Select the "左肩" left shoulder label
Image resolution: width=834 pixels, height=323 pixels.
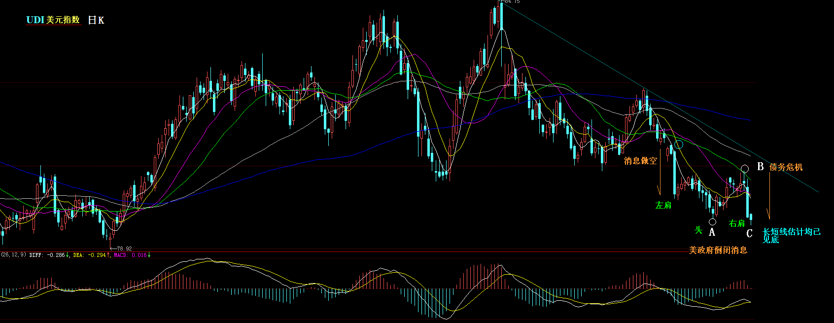(663, 205)
